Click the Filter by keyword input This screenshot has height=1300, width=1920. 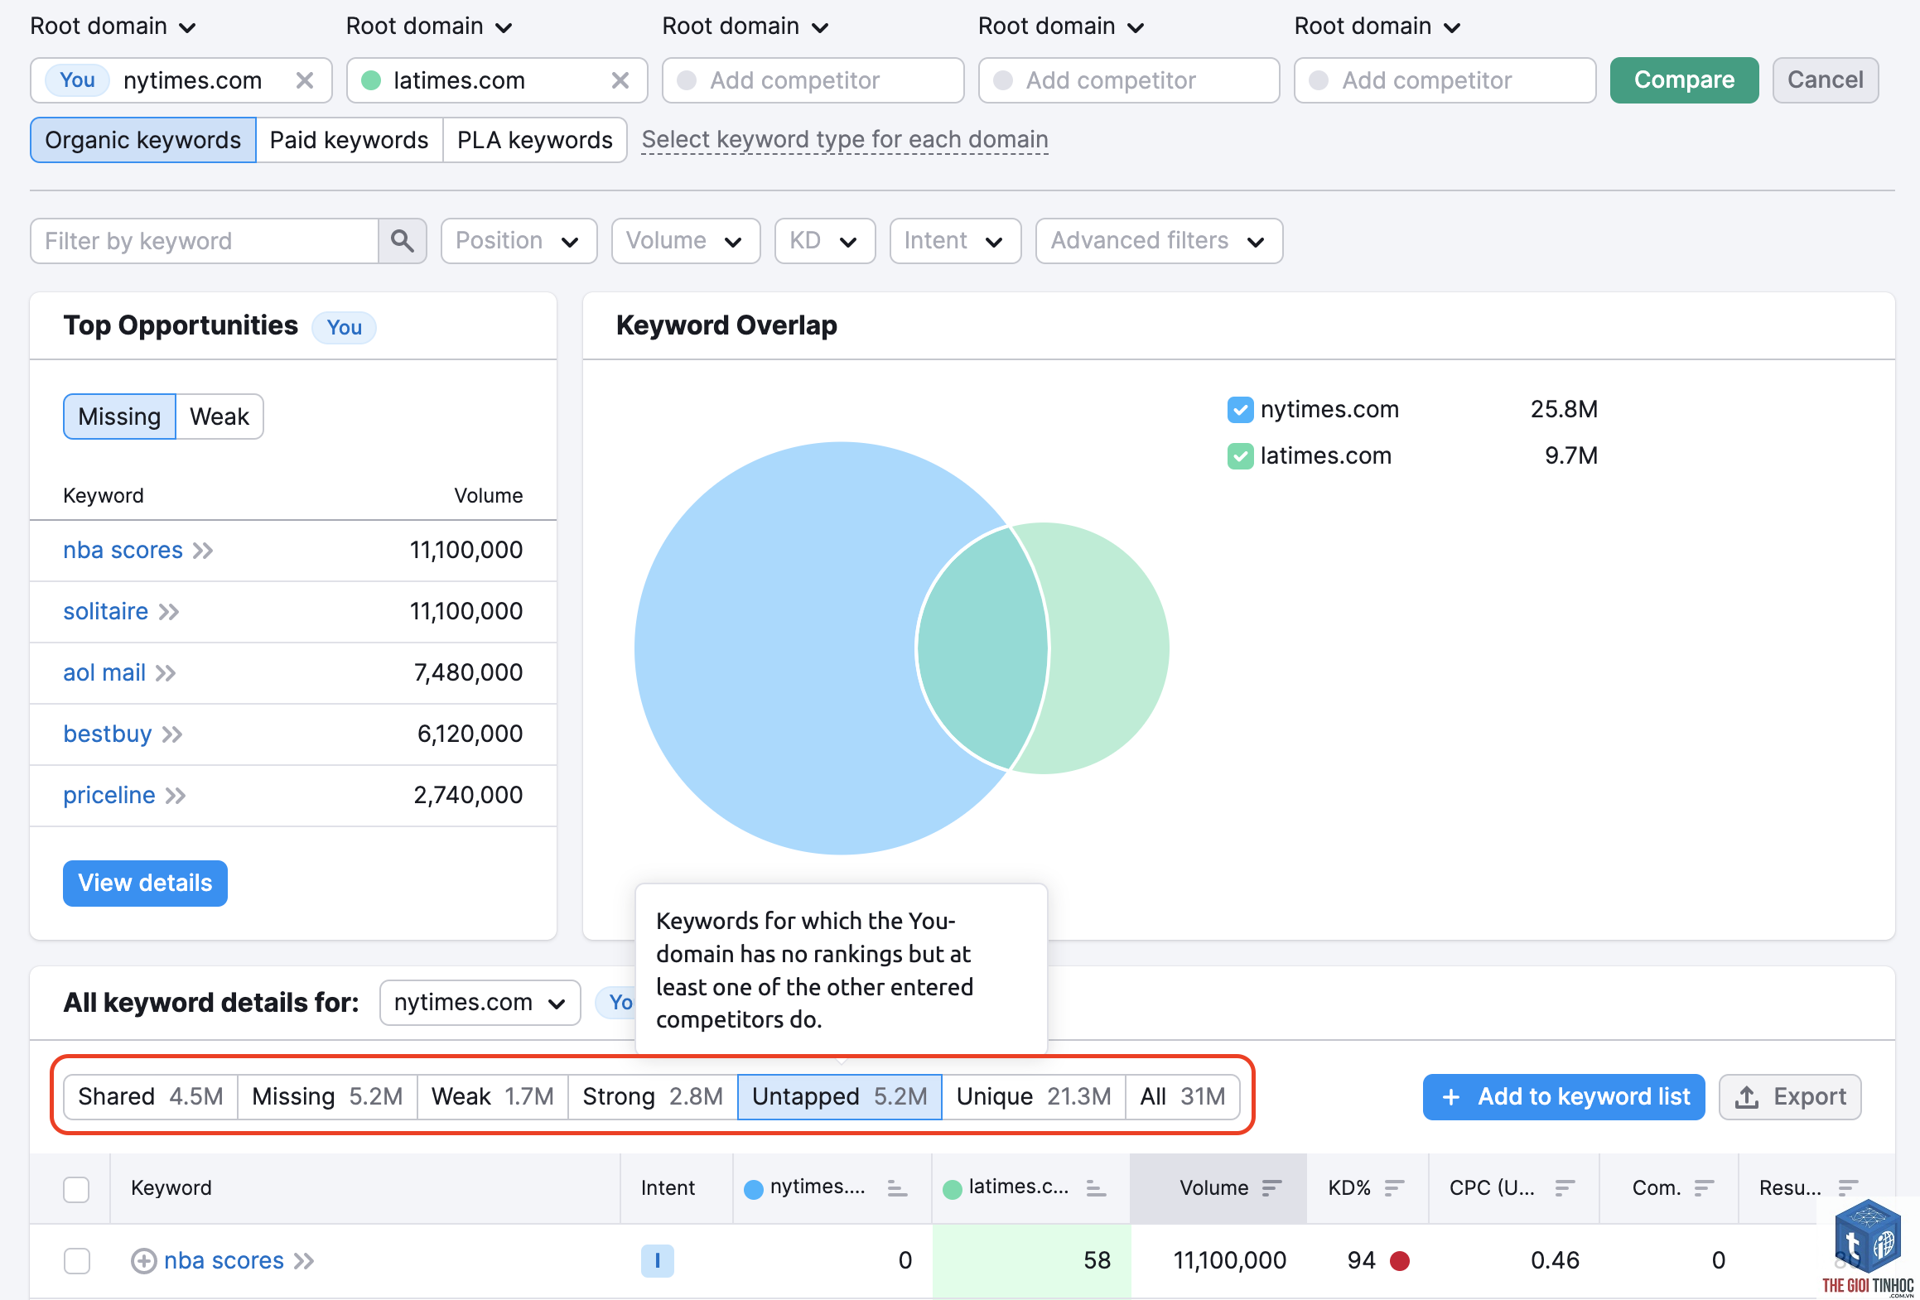(x=205, y=241)
